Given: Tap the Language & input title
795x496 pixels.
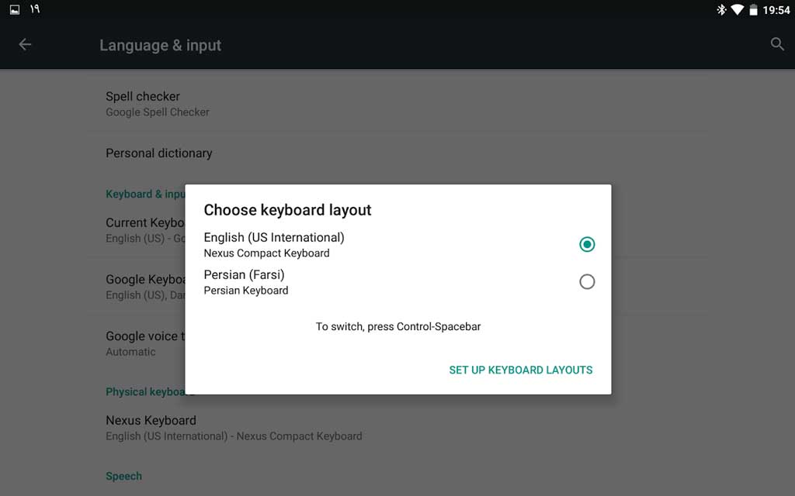Looking at the screenshot, I should (161, 46).
